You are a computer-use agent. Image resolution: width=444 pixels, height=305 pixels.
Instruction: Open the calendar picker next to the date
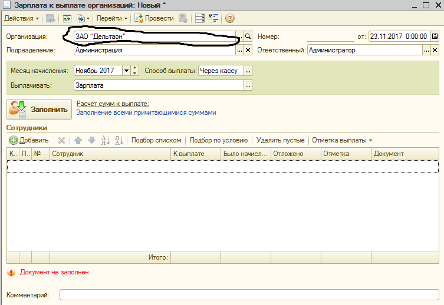coord(435,37)
